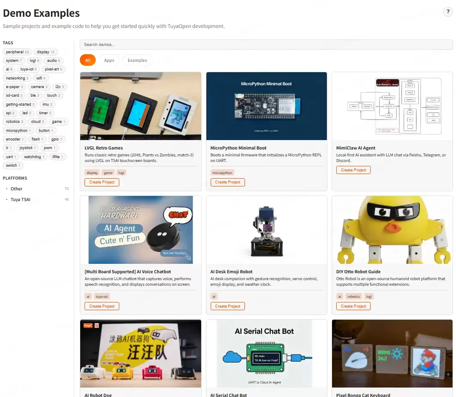The width and height of the screenshot is (456, 397).
Task: Toggle the system tag filter
Action: click(x=14, y=61)
